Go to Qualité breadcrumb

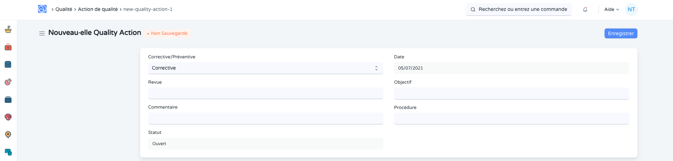click(63, 9)
